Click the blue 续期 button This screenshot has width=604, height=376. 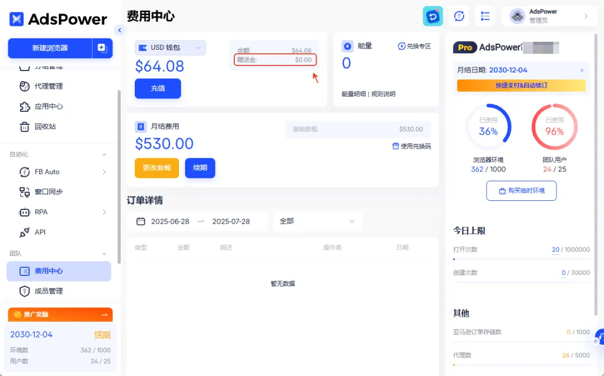point(200,168)
